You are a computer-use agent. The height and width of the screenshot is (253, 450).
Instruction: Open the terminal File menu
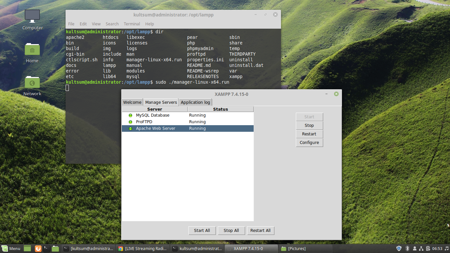(71, 24)
